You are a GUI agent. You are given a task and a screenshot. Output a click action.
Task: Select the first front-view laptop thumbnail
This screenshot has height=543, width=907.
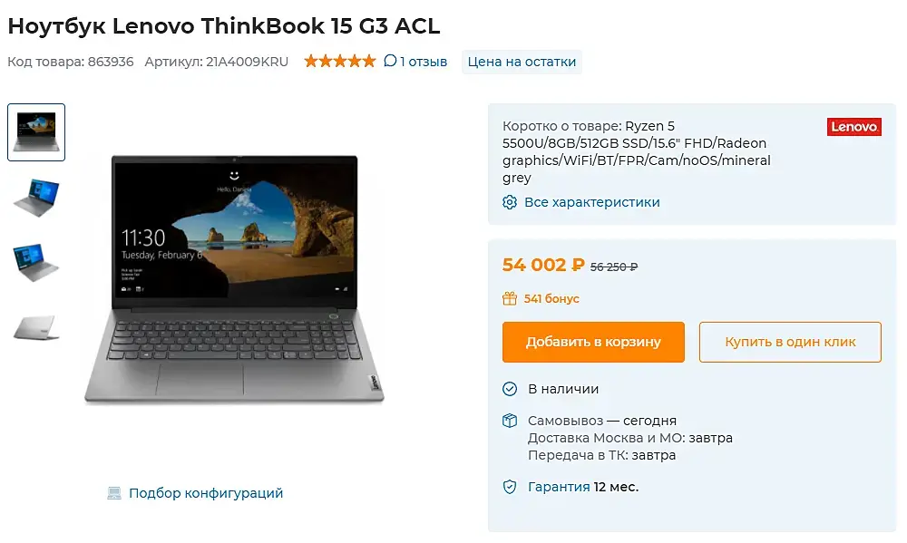(x=36, y=132)
